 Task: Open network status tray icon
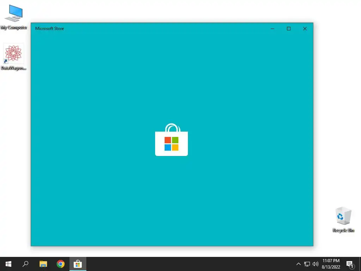307,264
